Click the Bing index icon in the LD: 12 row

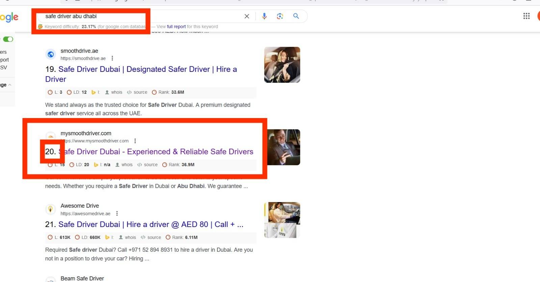pos(93,92)
